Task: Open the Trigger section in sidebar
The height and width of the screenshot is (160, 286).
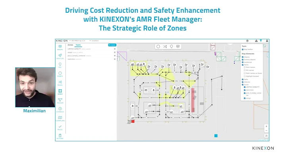Action: click(60, 101)
